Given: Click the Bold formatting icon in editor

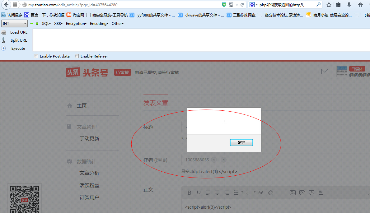Looking at the screenshot, I should click(x=189, y=193).
